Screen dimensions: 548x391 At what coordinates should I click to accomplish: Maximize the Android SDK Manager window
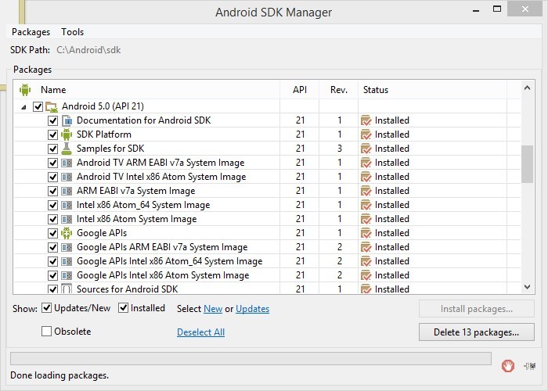tap(497, 9)
